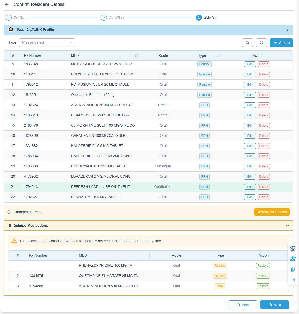Expand the Test - 2 LTLINX Profile banner
The image size is (299, 314).
[x=287, y=30]
